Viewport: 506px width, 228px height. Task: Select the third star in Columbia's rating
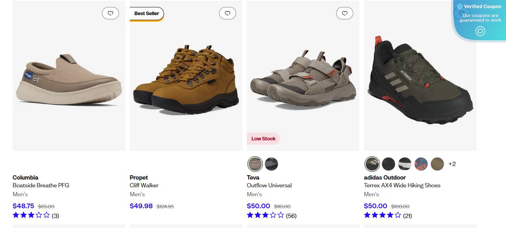(x=31, y=215)
